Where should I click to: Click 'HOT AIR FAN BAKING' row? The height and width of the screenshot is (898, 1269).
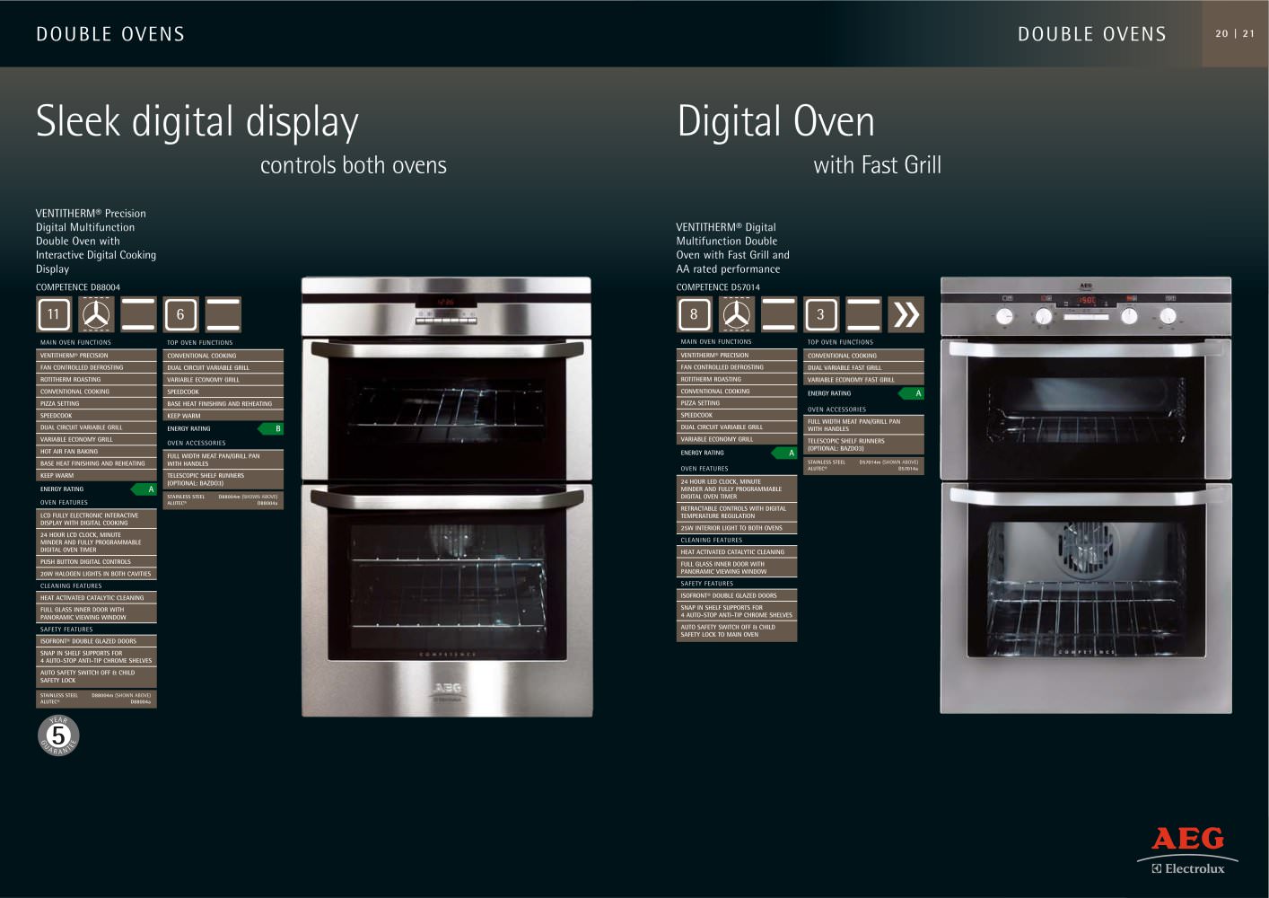pyautogui.click(x=96, y=452)
